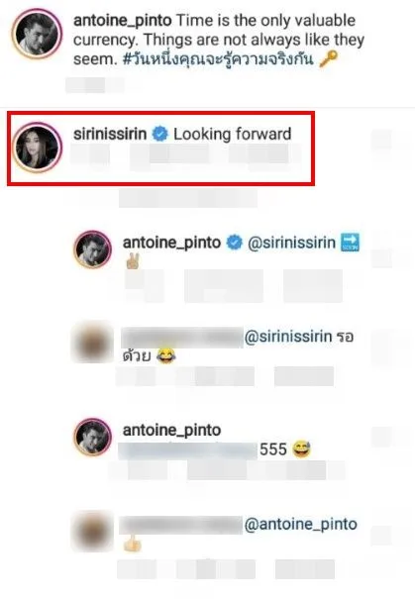Click verified badge next to sirinissirin

[160, 134]
